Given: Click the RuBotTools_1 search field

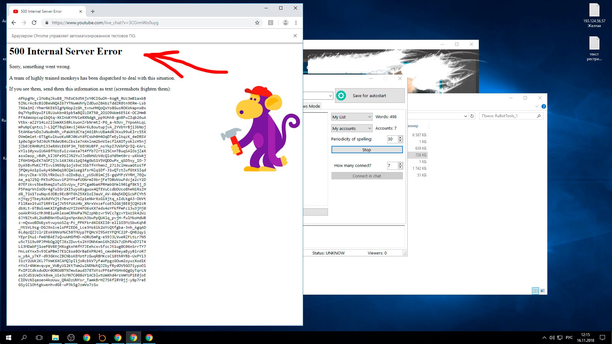Looking at the screenshot, I should coord(507,116).
